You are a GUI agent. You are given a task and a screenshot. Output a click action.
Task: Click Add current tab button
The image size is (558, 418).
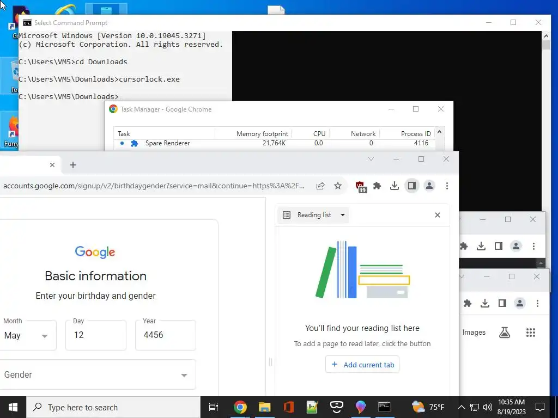(362, 365)
